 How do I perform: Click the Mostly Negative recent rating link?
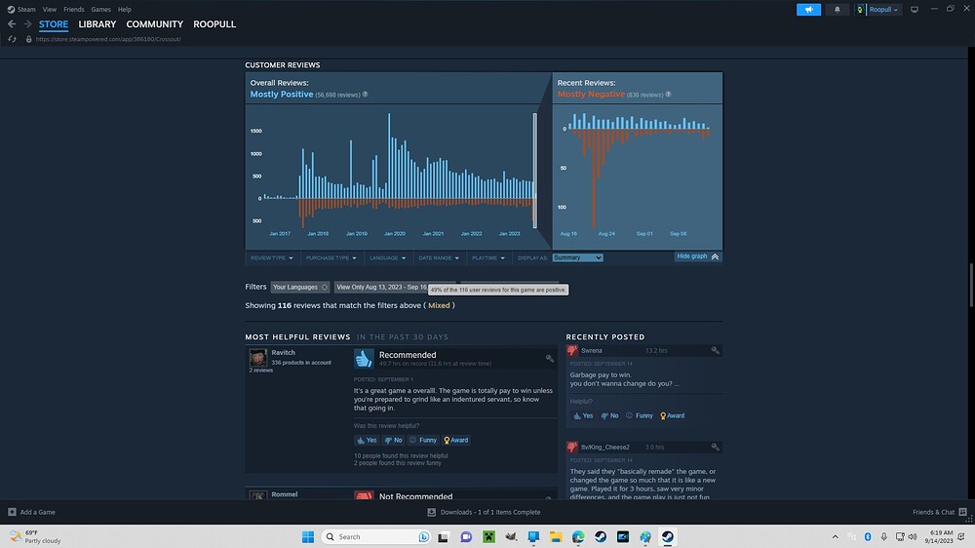coord(591,94)
